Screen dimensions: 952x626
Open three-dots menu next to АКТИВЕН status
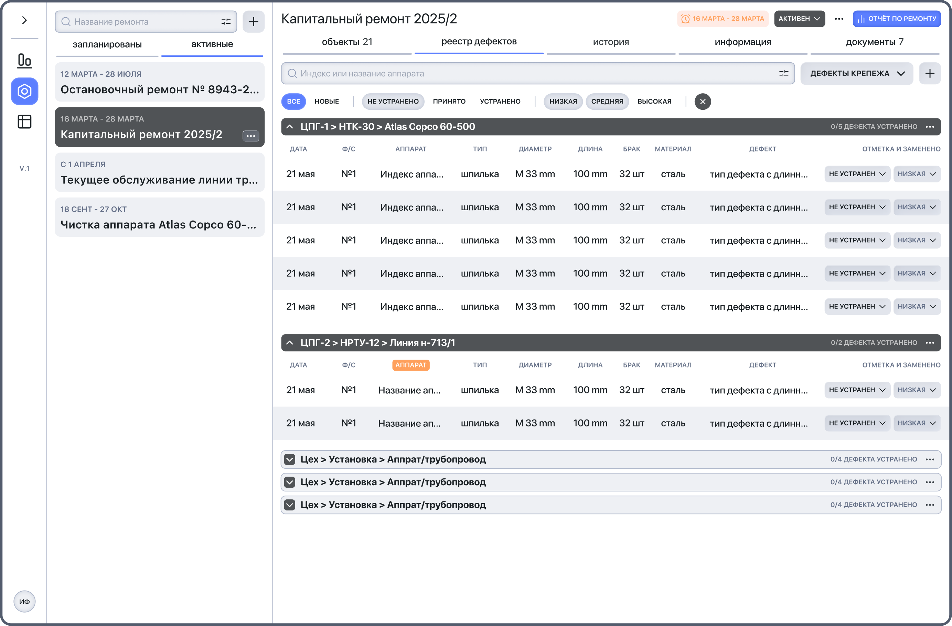point(839,19)
